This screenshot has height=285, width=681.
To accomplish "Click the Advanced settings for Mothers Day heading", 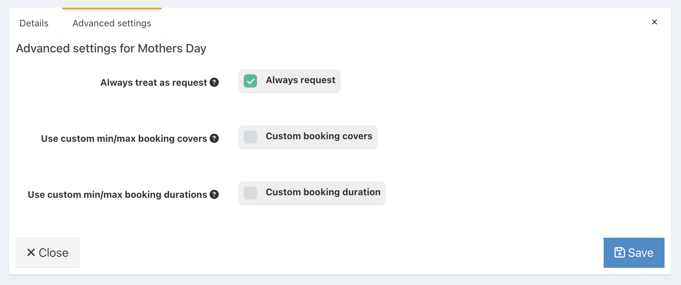I will pyautogui.click(x=111, y=48).
